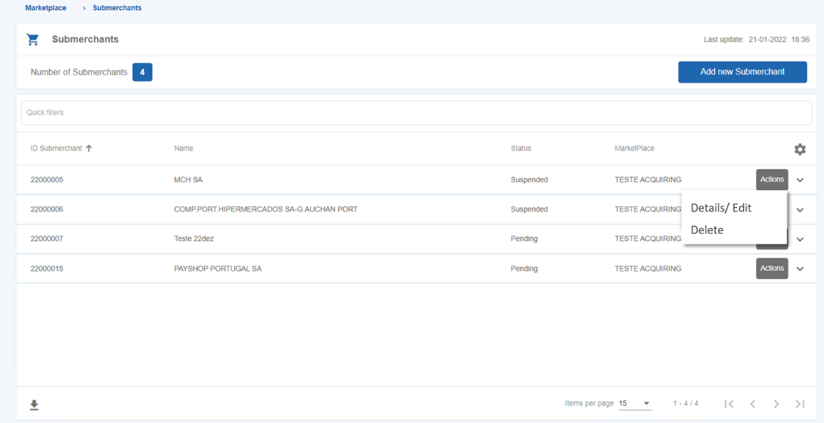Click the shopping cart Submerchants icon
The height and width of the screenshot is (423, 824).
pyautogui.click(x=33, y=40)
